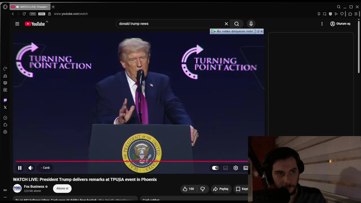
Task: Open Fox Business channel avatar
Action: pyautogui.click(x=17, y=189)
